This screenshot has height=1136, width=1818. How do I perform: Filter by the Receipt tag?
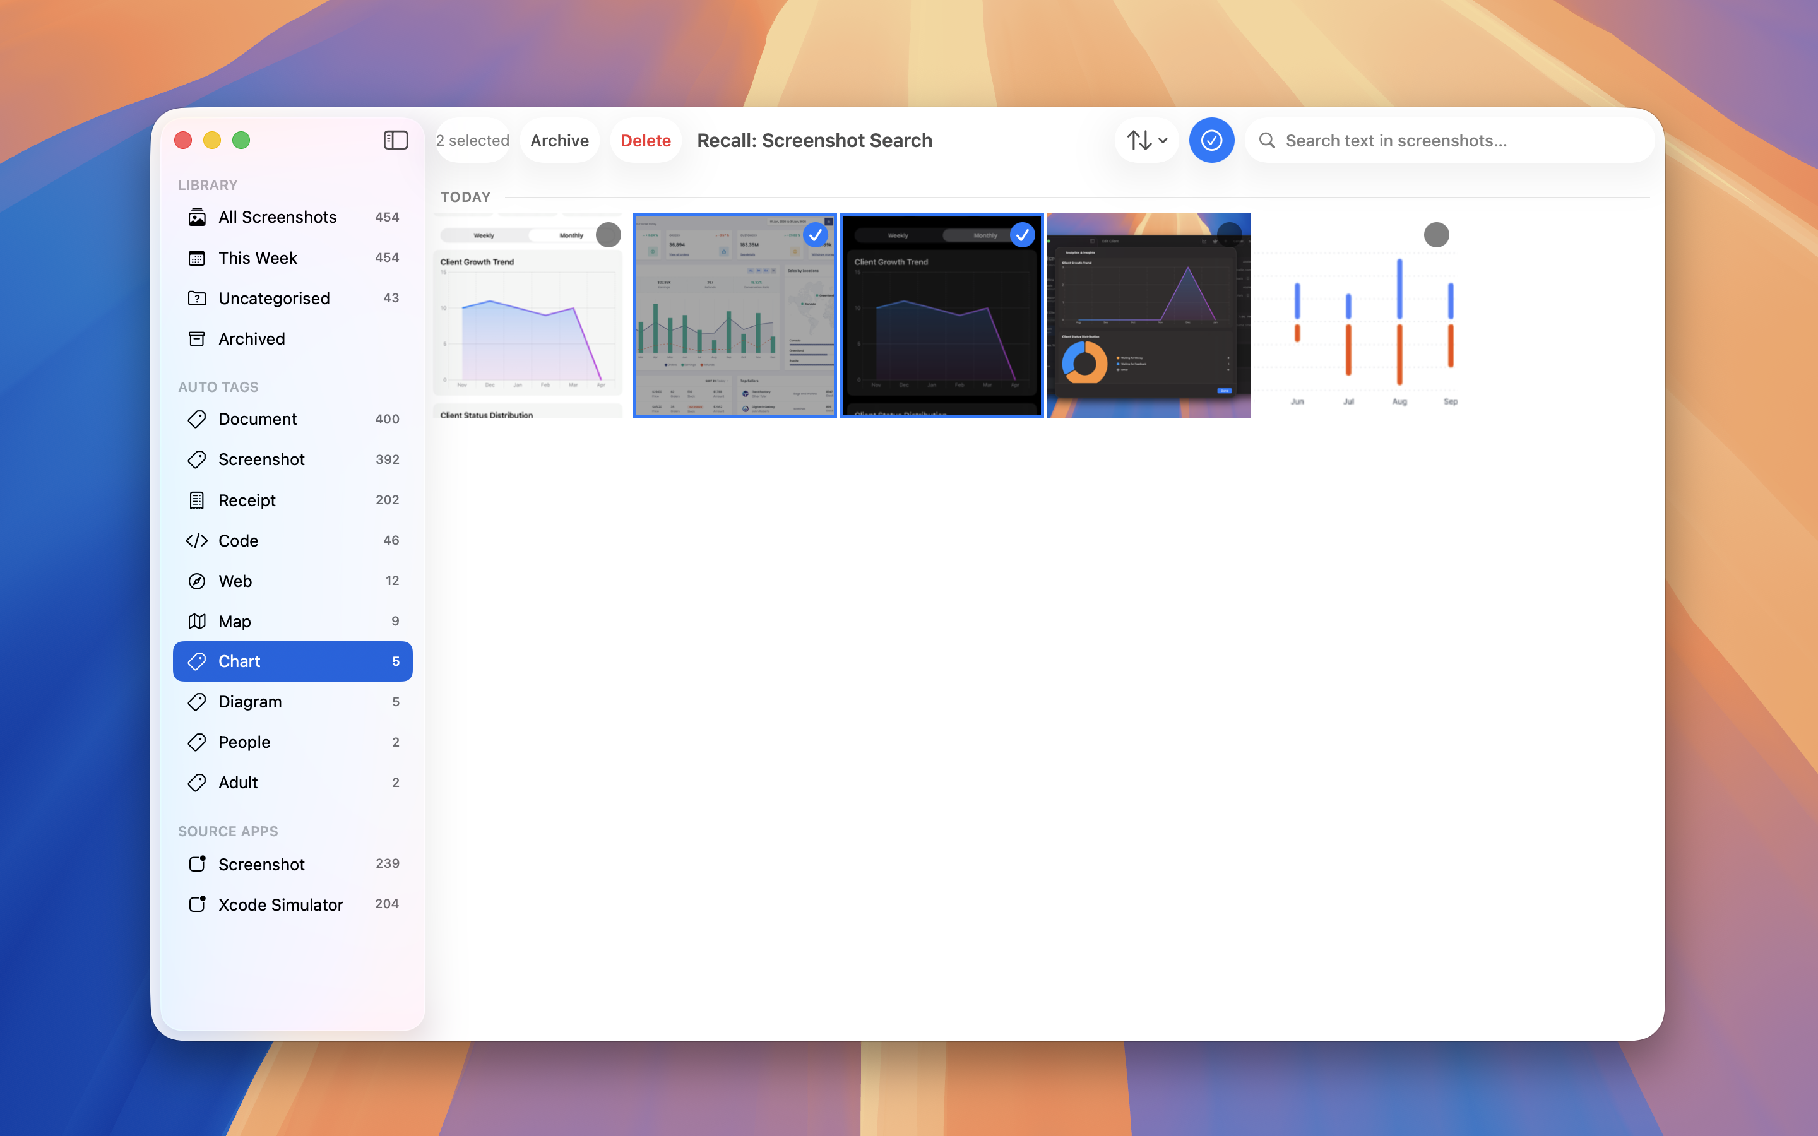tap(293, 500)
